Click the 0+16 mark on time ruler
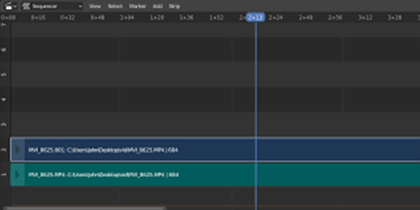Screen dimensions: 420x210 38,18
